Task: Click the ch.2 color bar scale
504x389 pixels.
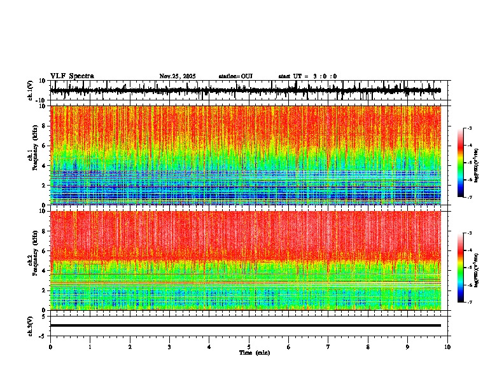Action: click(x=460, y=268)
